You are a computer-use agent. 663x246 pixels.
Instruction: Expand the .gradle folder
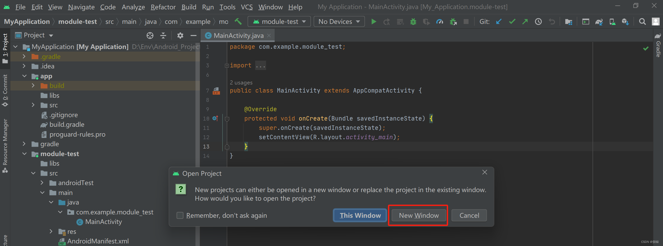click(x=24, y=57)
